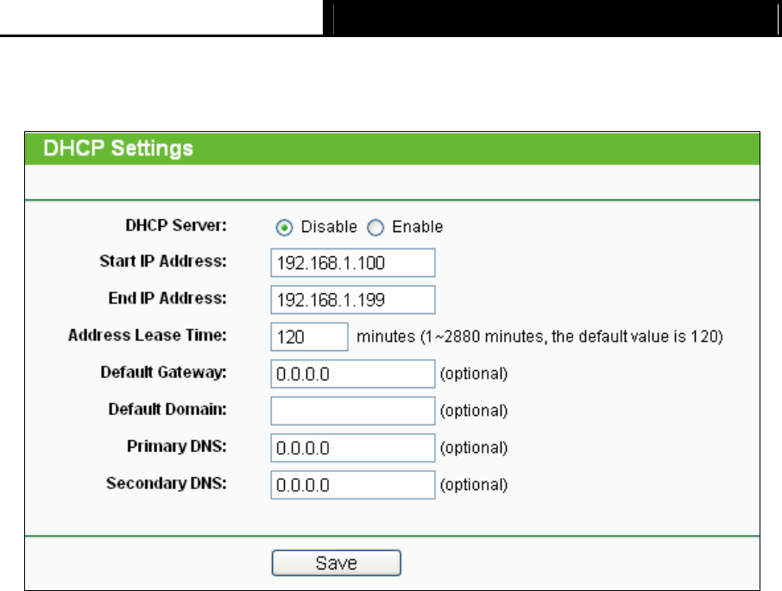Click '(optional)' next to Default Gateway
782x591 pixels.
pos(474,374)
